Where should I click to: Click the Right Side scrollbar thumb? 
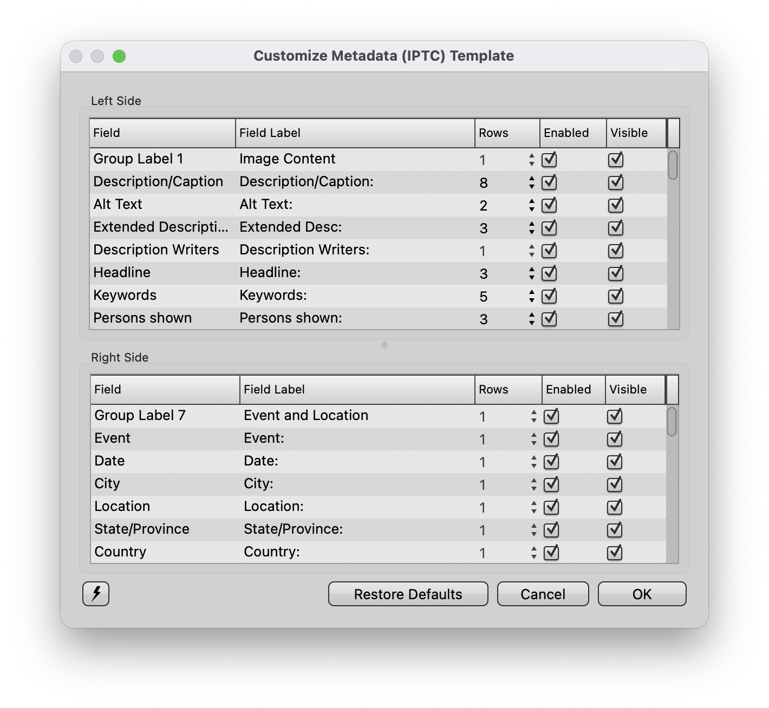[x=672, y=422]
